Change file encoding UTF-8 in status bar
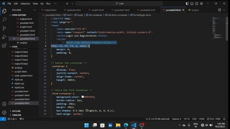Viewport: 230px width, 129px height. tap(187, 119)
